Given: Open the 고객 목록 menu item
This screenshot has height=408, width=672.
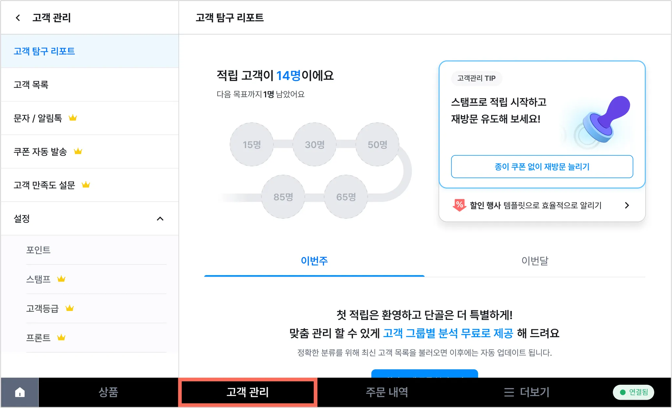Looking at the screenshot, I should pyautogui.click(x=31, y=85).
